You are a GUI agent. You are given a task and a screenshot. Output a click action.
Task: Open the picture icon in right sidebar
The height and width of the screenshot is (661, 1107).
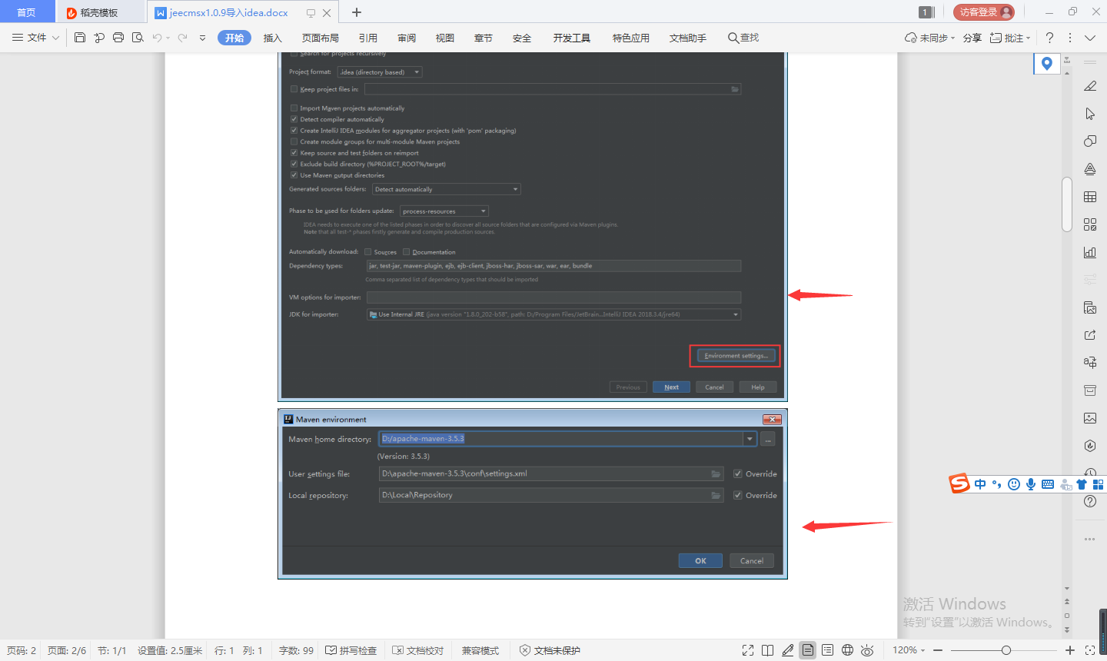click(x=1090, y=418)
